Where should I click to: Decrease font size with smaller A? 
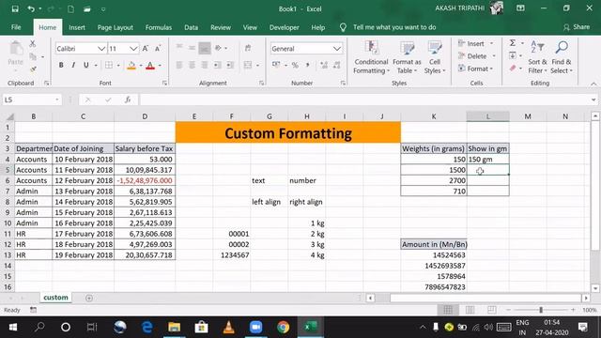point(158,49)
